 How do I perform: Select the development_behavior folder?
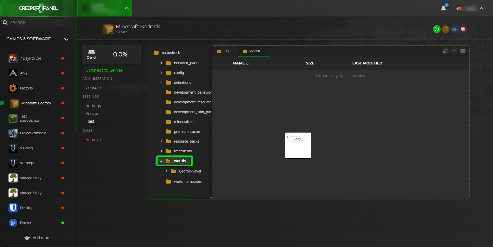(189, 92)
